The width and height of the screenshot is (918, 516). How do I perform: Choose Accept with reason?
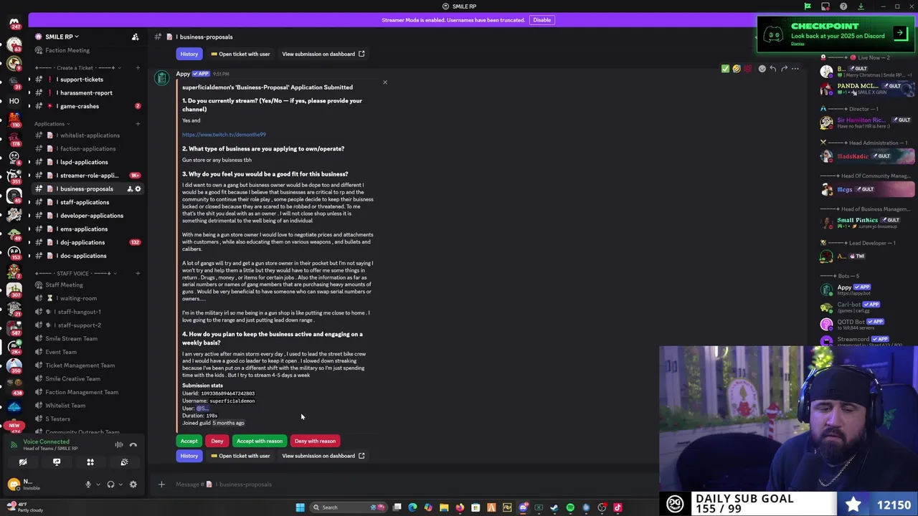259,441
